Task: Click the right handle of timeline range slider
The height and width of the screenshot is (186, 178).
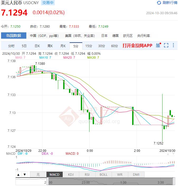Action: click(x=173, y=181)
